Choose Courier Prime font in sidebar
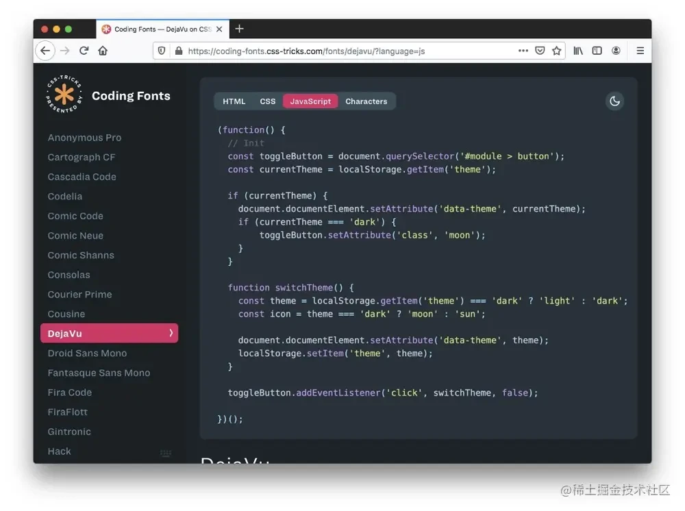 [80, 295]
